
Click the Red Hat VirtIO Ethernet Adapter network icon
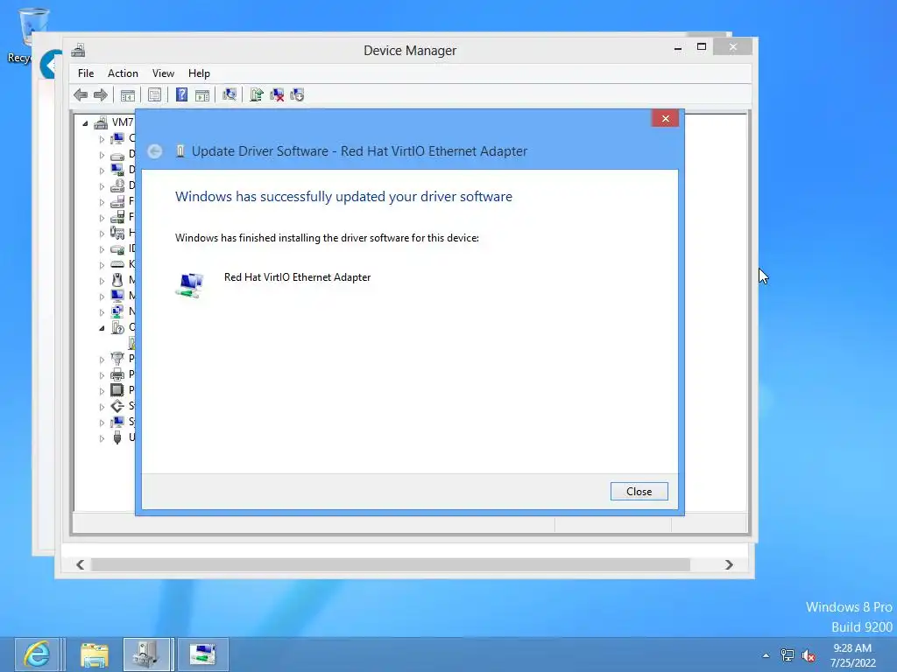tap(190, 285)
